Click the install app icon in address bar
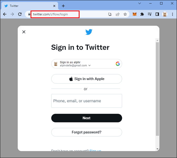The height and width of the screenshot is (158, 177). point(110,14)
